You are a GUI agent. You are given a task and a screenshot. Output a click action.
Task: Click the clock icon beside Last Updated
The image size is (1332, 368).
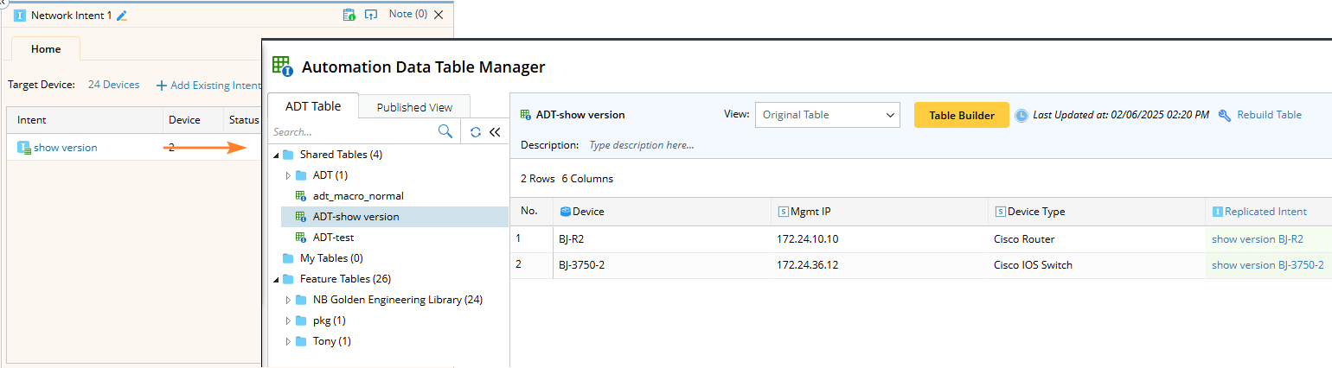click(1021, 115)
